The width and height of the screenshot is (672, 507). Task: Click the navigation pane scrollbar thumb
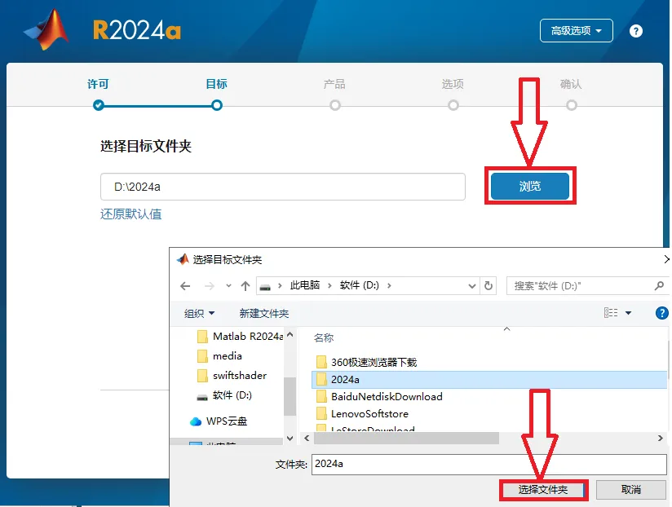pyautogui.click(x=290, y=396)
